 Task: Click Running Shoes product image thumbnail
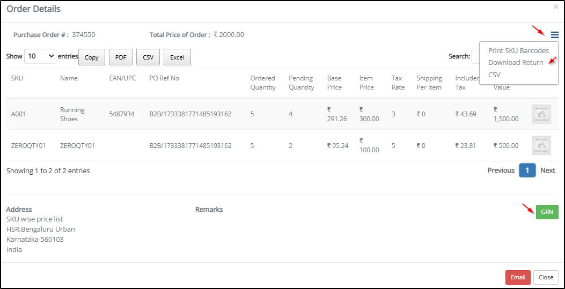pyautogui.click(x=541, y=114)
